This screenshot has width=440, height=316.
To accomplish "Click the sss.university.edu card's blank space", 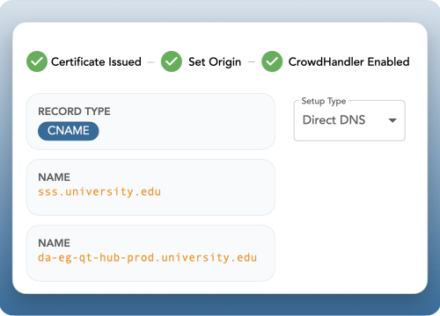I will (217, 187).
